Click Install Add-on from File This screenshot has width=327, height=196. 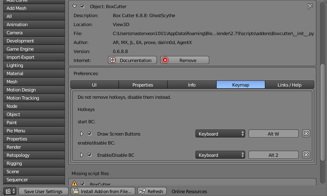coord(103,191)
